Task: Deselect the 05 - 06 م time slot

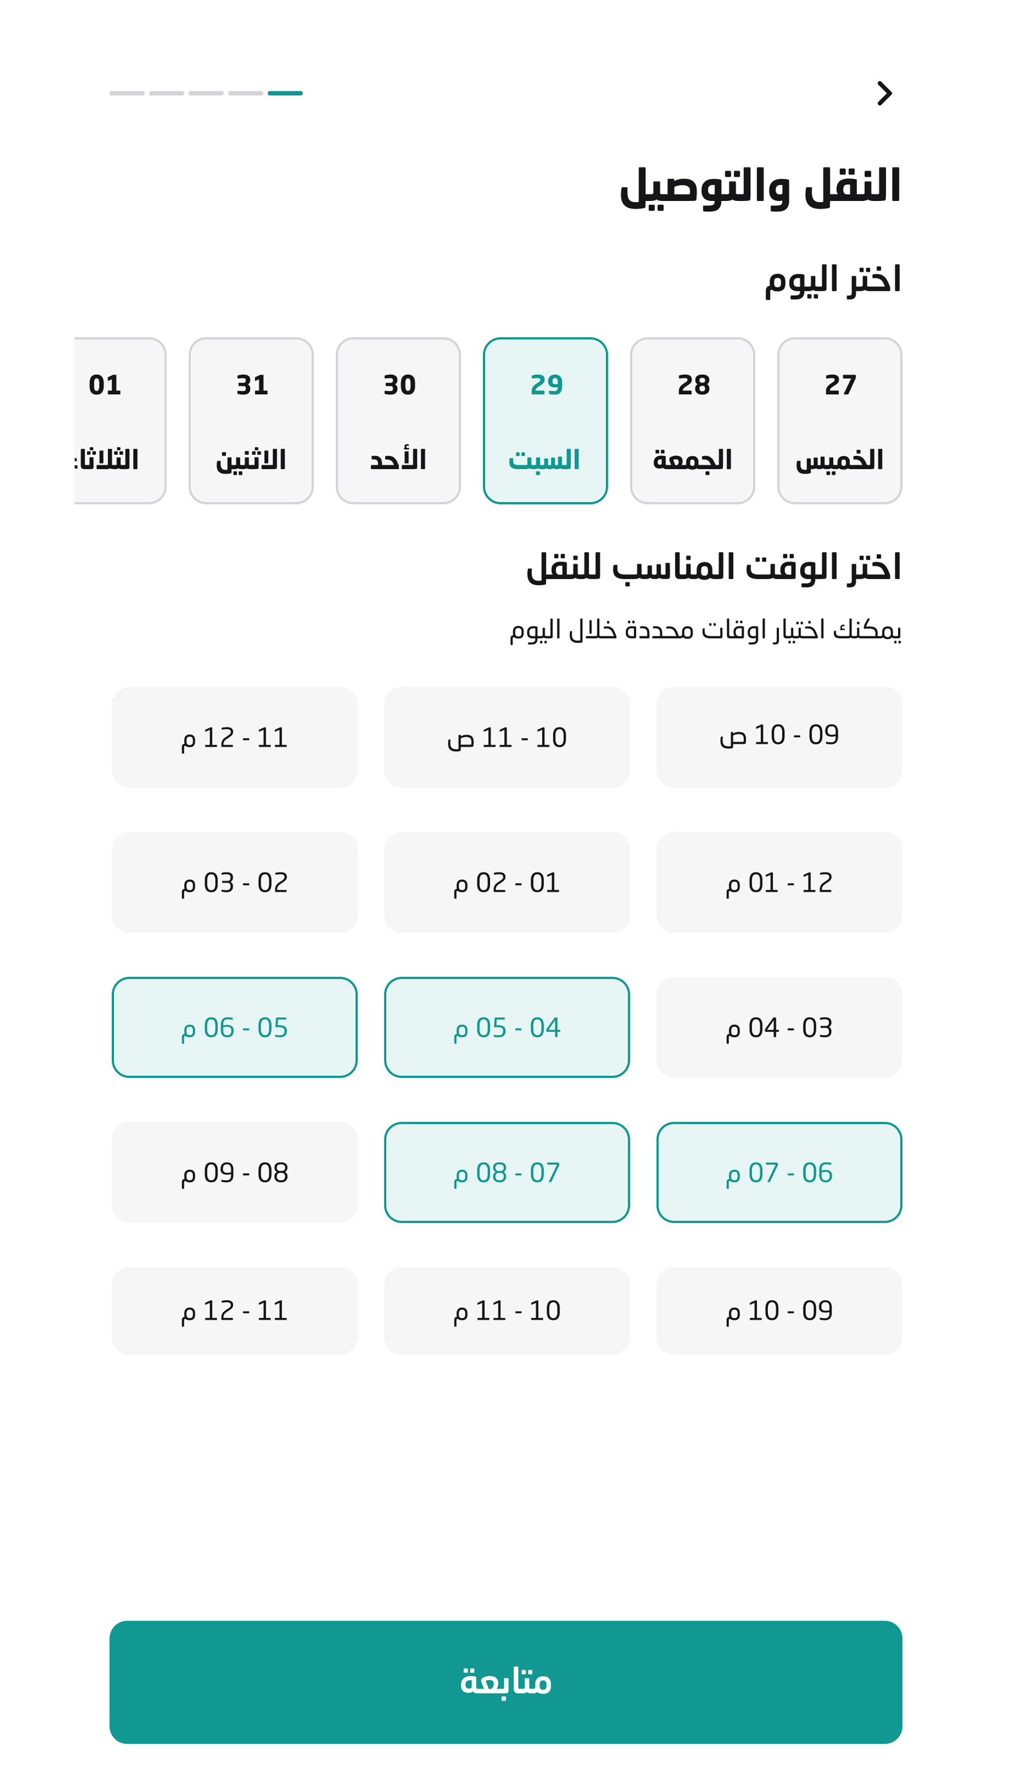Action: (x=234, y=1026)
